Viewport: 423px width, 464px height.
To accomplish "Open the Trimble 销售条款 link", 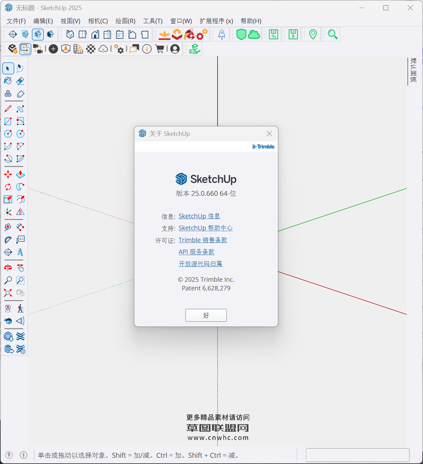I will (202, 240).
